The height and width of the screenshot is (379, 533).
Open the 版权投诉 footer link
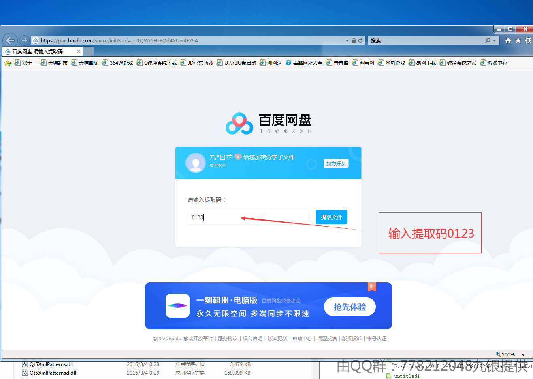click(x=352, y=339)
